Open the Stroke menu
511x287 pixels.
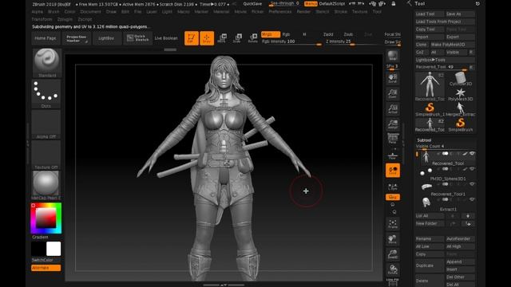click(x=341, y=11)
